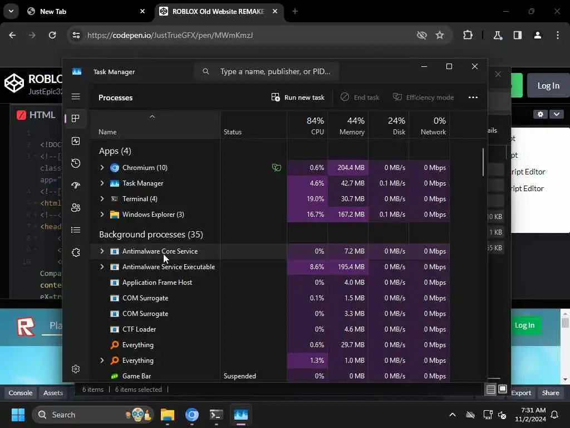570x428 pixels.
Task: Open Startup apps page icon in sidebar
Action: [x=76, y=185]
